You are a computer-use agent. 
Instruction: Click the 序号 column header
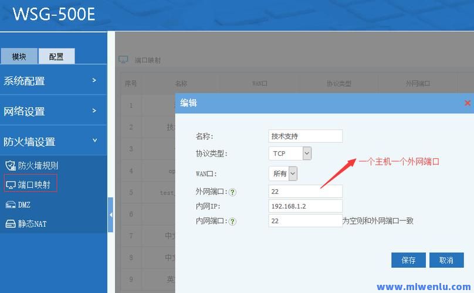point(131,83)
